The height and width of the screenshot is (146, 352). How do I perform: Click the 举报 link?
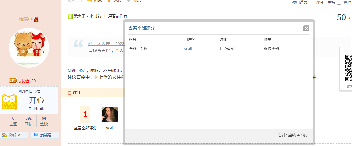point(331,3)
